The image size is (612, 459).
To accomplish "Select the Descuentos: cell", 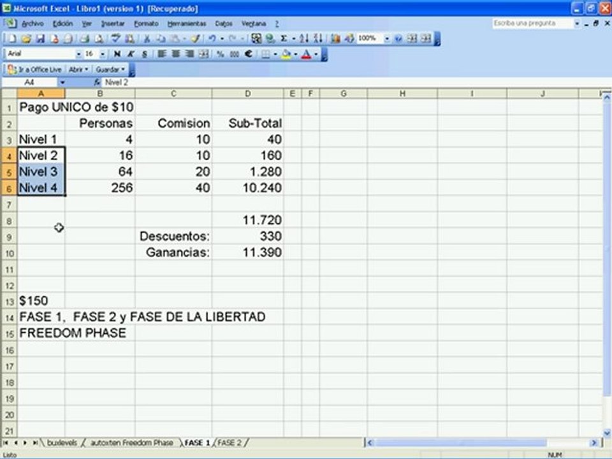I will [x=173, y=237].
